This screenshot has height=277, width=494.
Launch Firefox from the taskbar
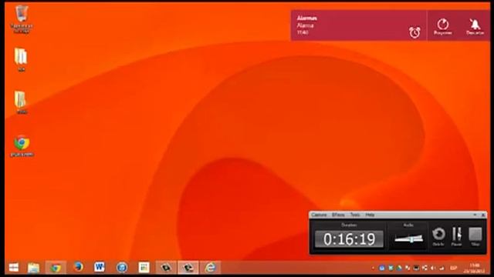click(78, 268)
